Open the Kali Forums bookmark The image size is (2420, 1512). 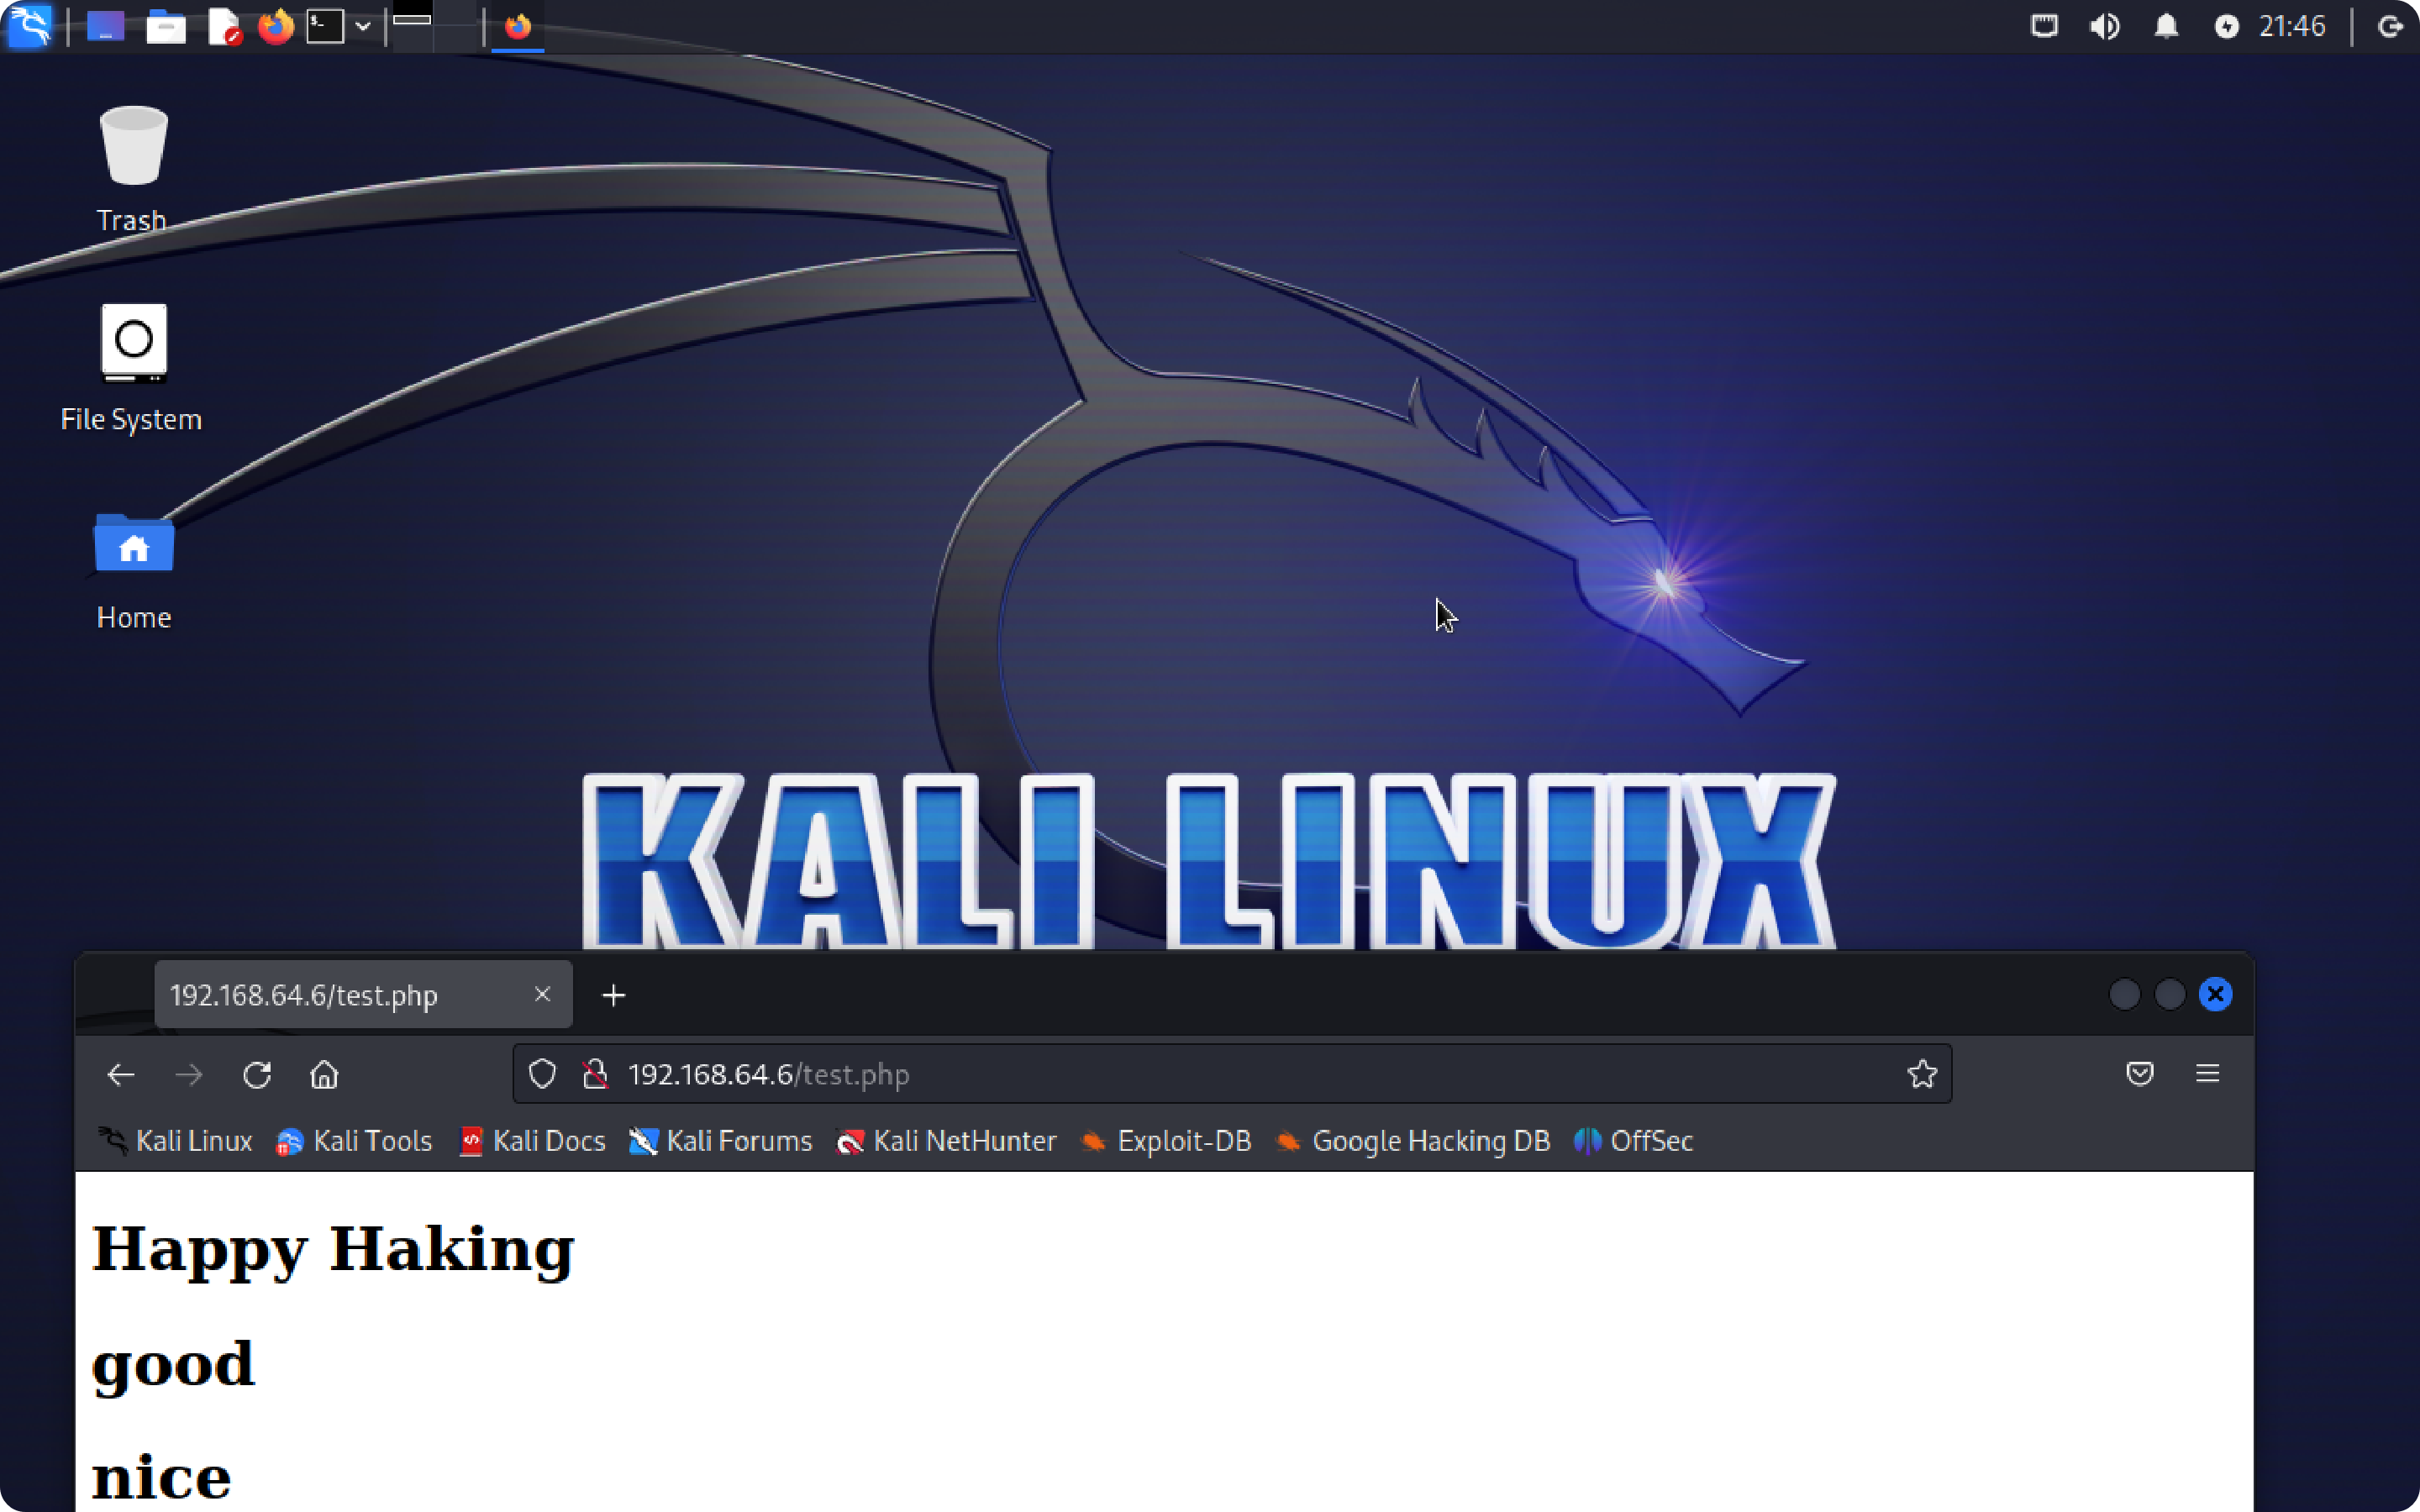tap(720, 1141)
